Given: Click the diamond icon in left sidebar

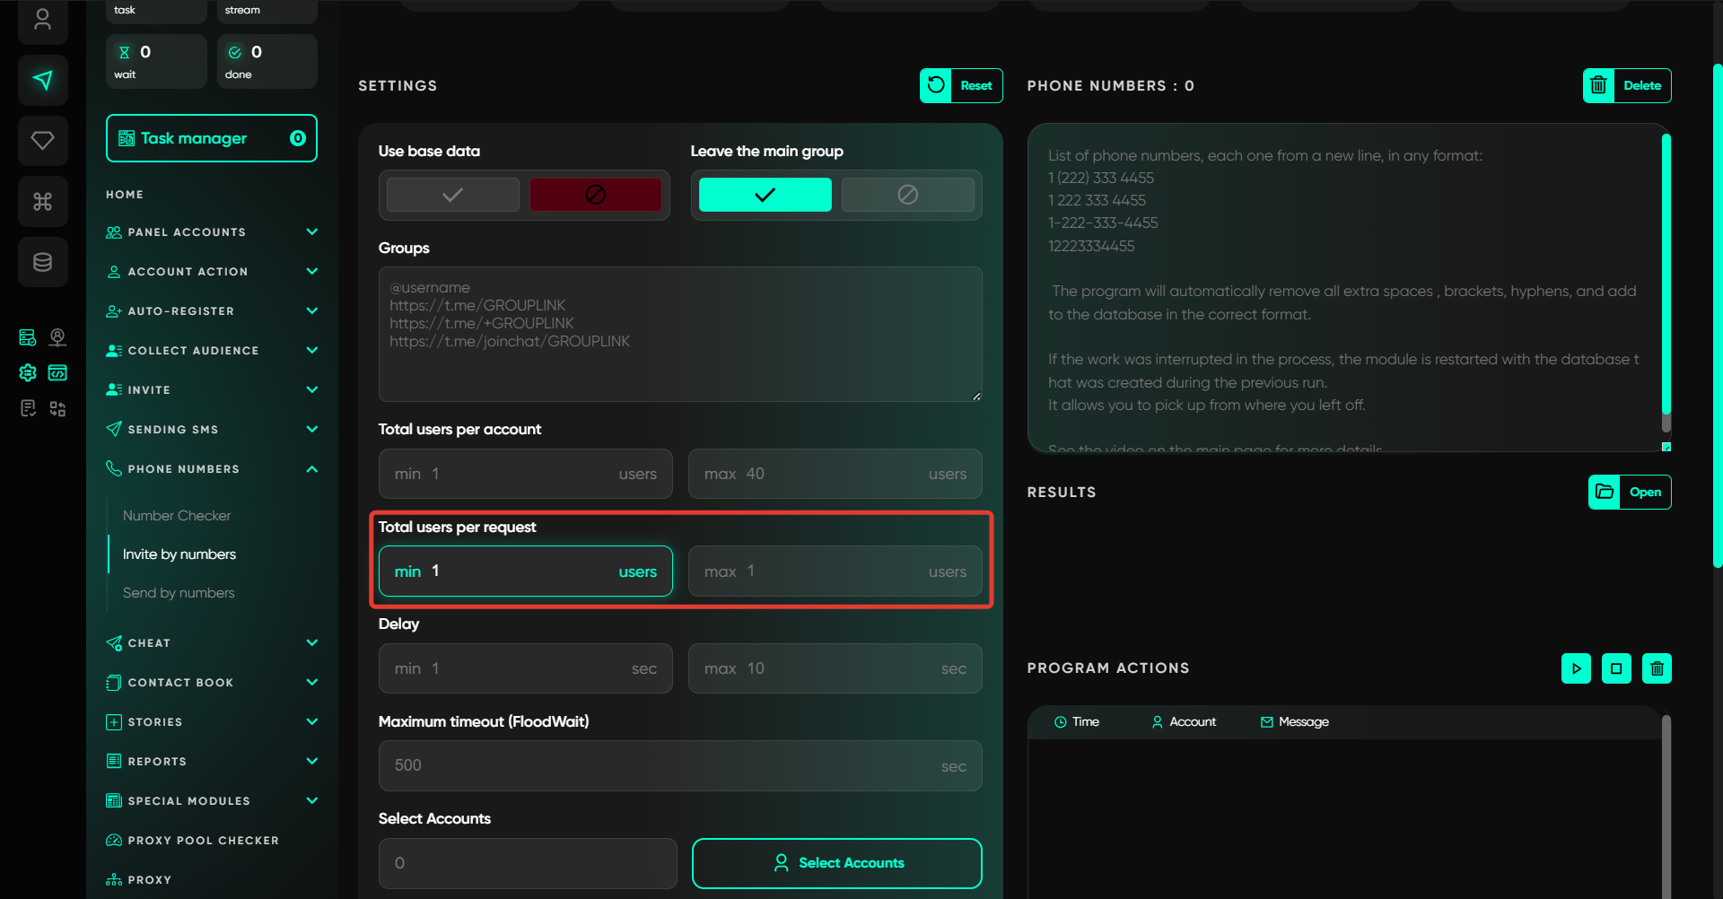Looking at the screenshot, I should tap(42, 140).
